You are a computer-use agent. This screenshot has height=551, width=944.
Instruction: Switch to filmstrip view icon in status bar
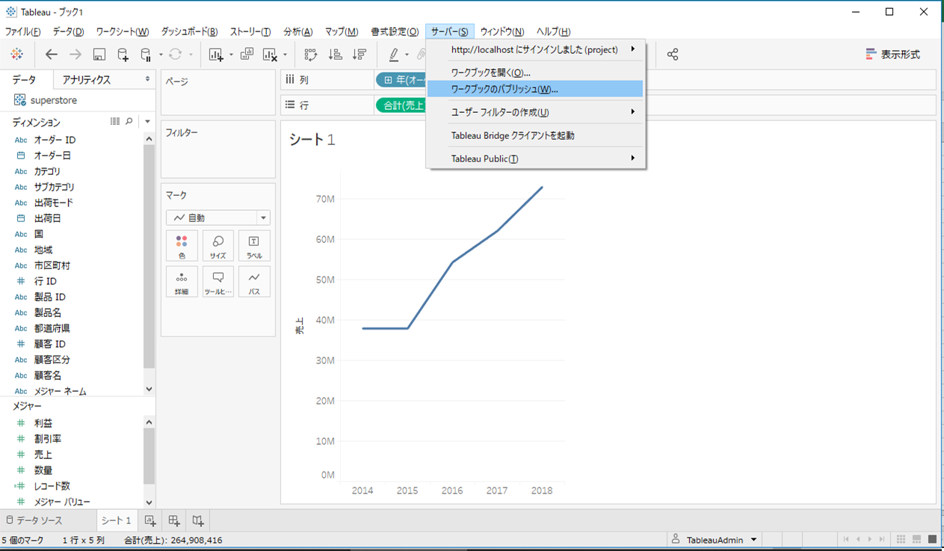tap(916, 539)
